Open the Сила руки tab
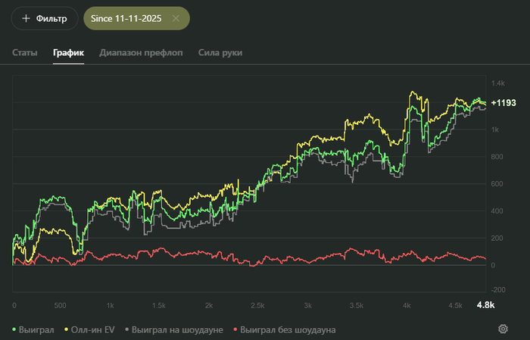 (x=220, y=53)
